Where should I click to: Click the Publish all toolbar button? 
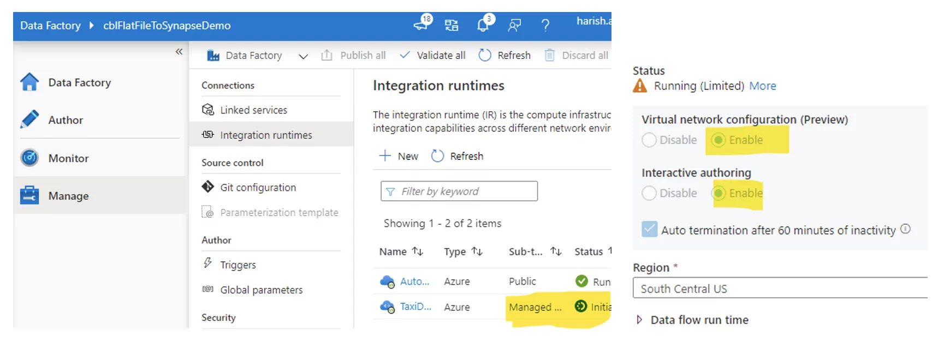point(353,55)
